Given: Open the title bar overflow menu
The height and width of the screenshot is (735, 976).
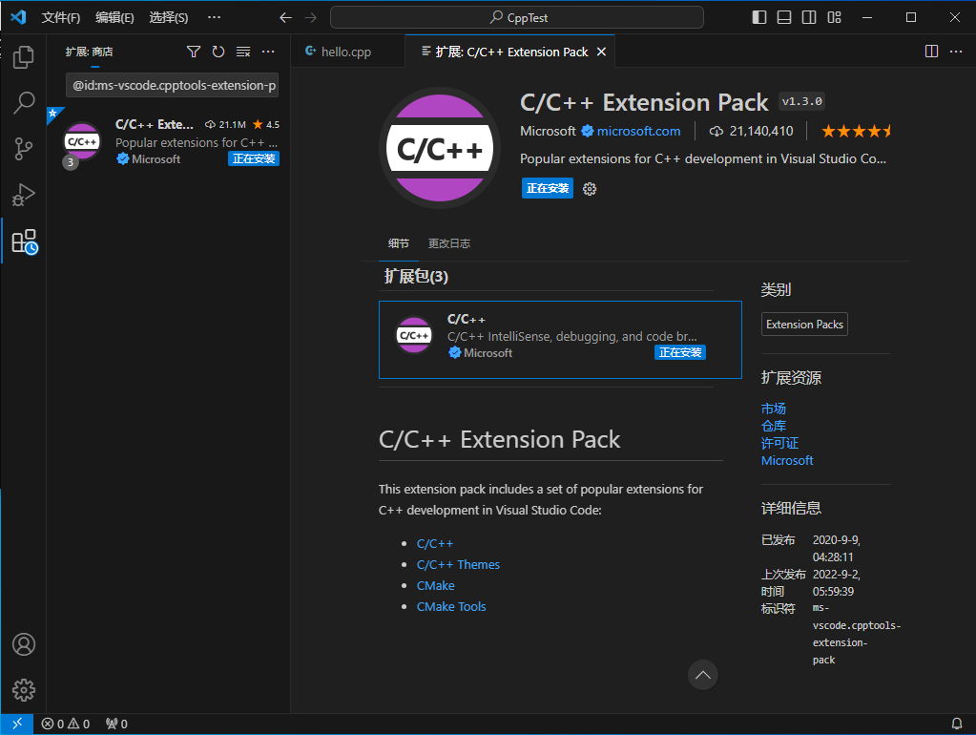Looking at the screenshot, I should pyautogui.click(x=214, y=16).
